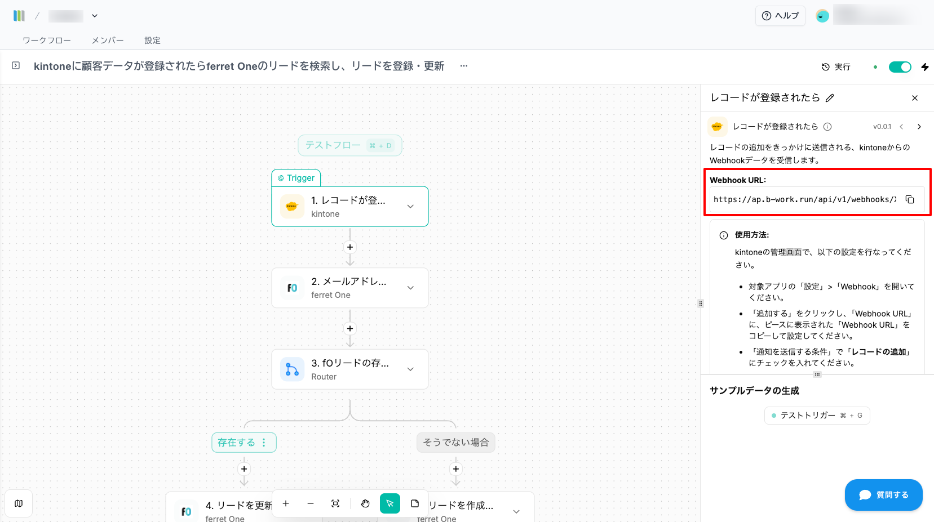934x522 pixels.
Task: Select the pointer cursor tool
Action: pyautogui.click(x=390, y=503)
